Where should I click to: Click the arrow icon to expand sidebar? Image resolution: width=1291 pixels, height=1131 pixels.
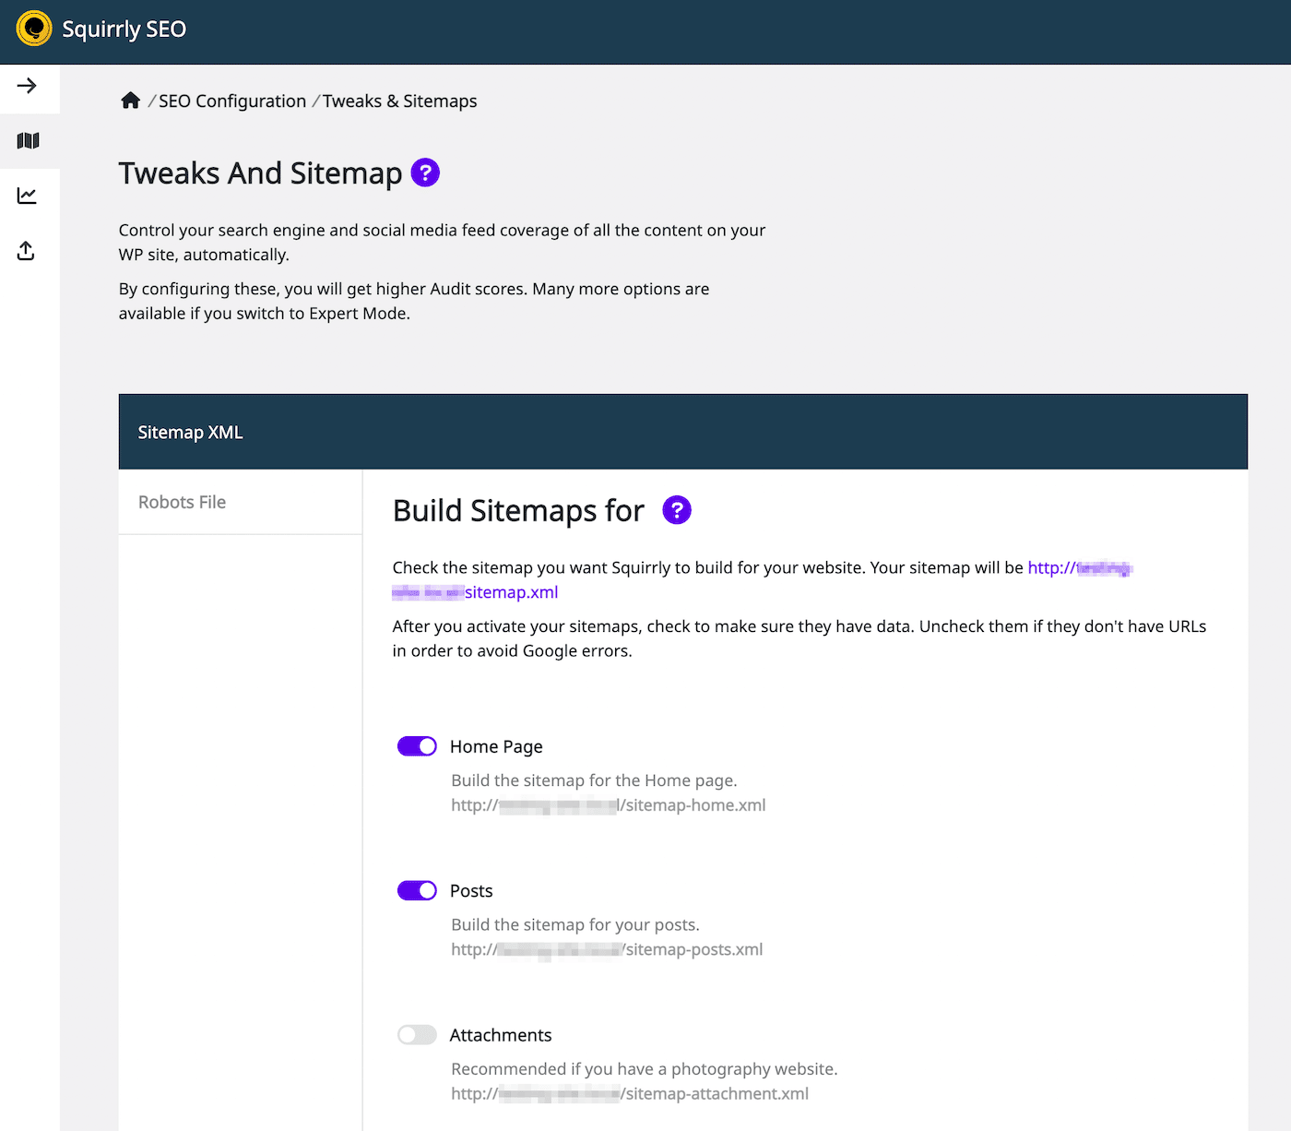tap(29, 86)
